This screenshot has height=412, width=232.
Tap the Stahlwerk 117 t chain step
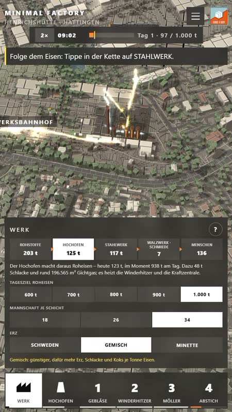pos(116,249)
